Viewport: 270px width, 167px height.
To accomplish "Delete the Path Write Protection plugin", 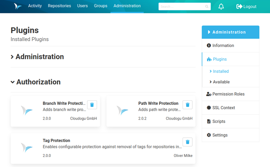I will (187, 105).
